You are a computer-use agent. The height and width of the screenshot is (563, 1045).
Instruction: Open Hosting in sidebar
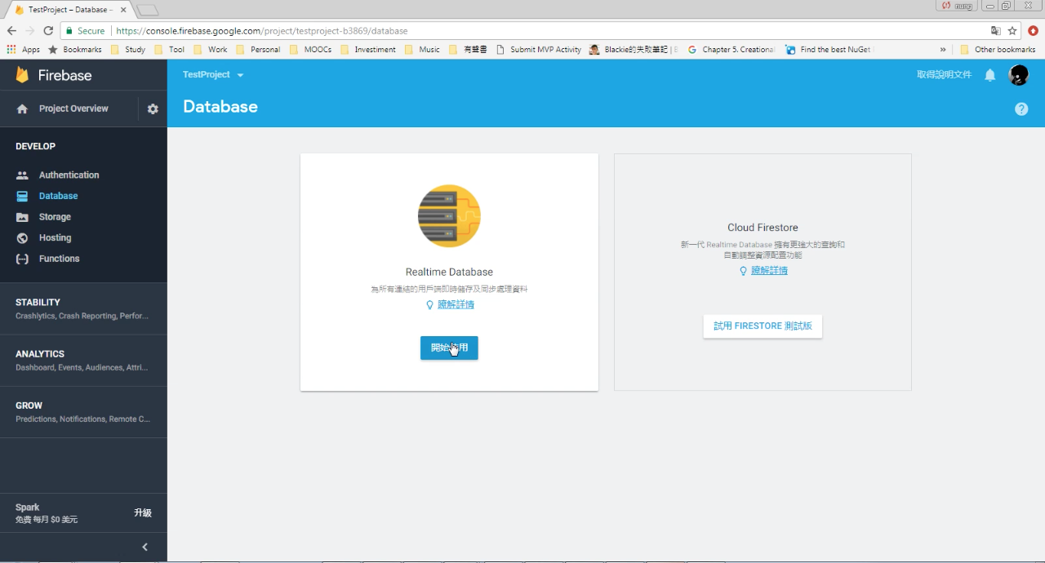tap(55, 237)
